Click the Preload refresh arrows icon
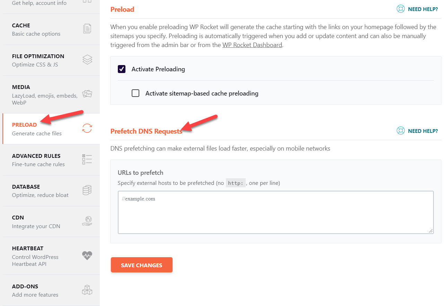Image resolution: width=447 pixels, height=306 pixels. [x=87, y=128]
